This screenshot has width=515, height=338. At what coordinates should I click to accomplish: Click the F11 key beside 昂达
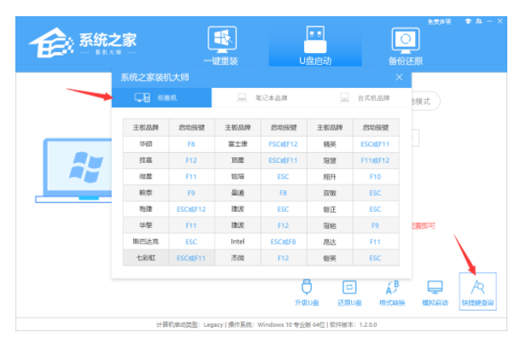pos(375,242)
